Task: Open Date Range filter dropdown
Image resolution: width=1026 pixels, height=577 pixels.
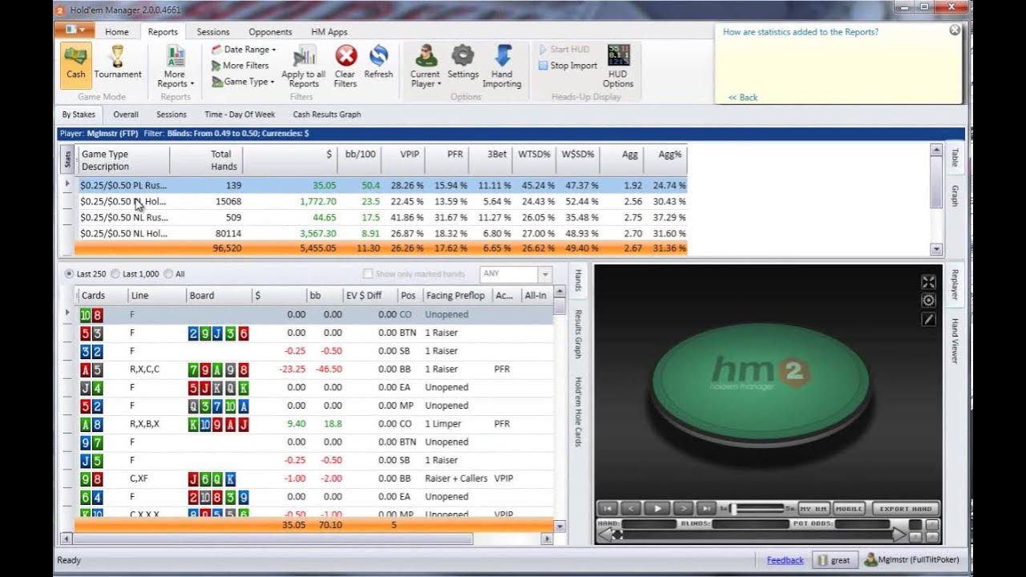Action: (x=244, y=50)
